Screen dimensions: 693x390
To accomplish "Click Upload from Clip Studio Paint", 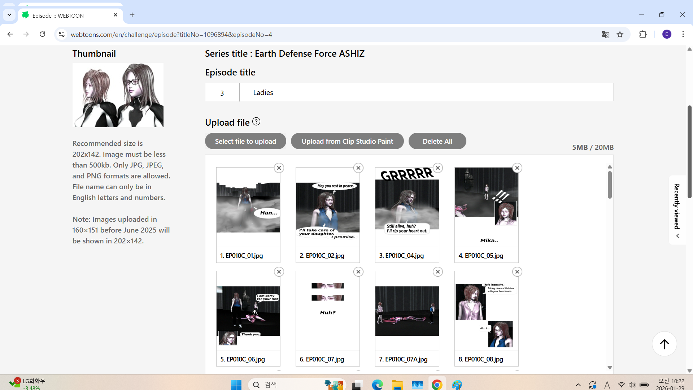I will tap(347, 141).
